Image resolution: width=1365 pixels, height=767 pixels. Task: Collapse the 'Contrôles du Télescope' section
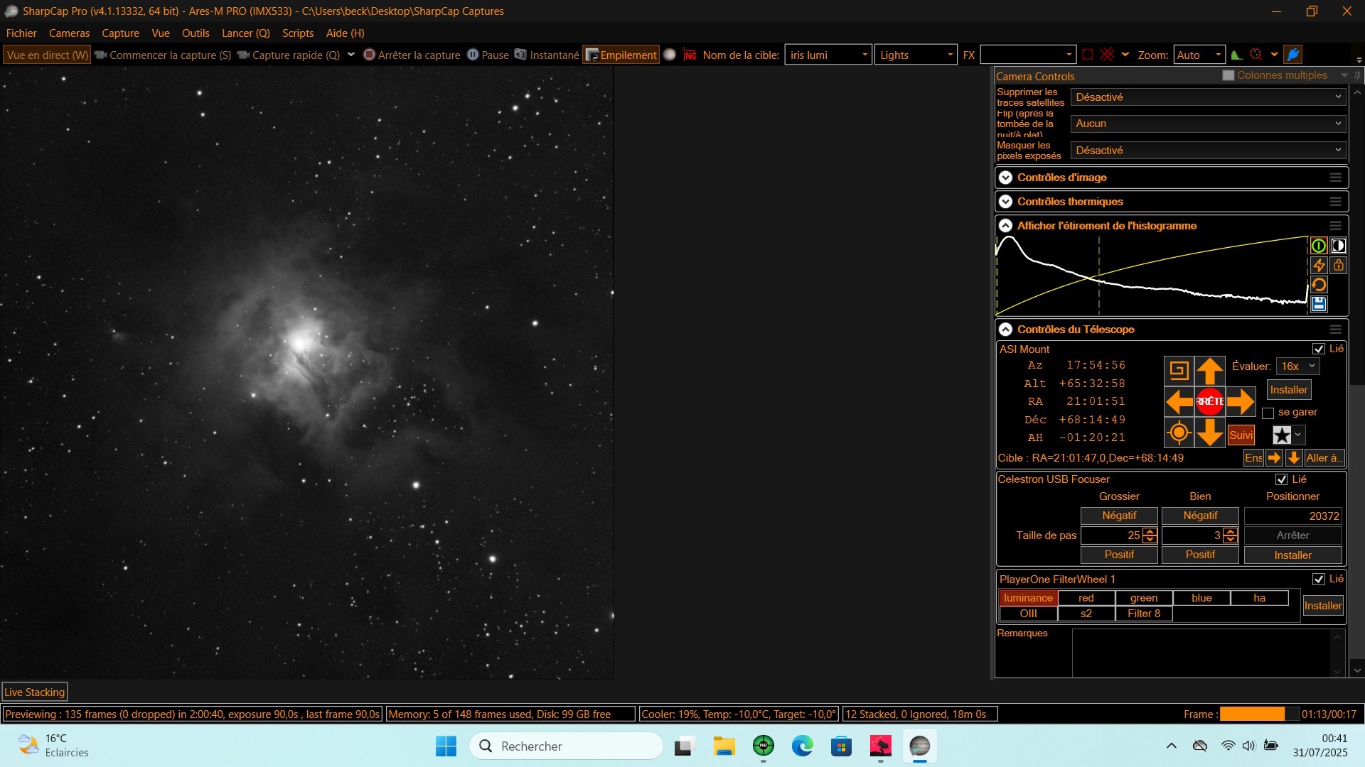(1005, 330)
